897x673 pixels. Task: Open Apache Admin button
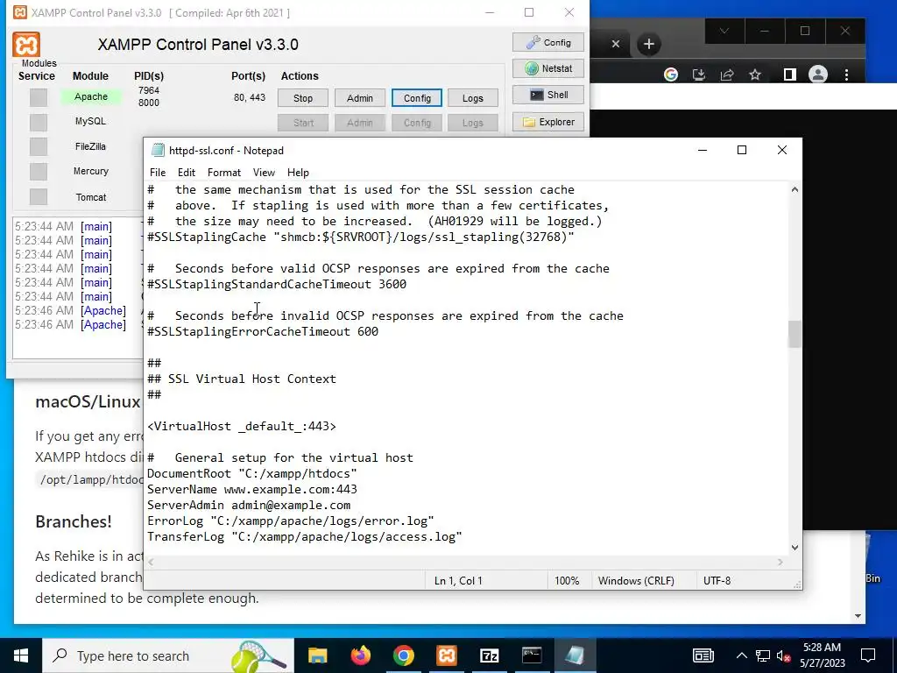[359, 98]
